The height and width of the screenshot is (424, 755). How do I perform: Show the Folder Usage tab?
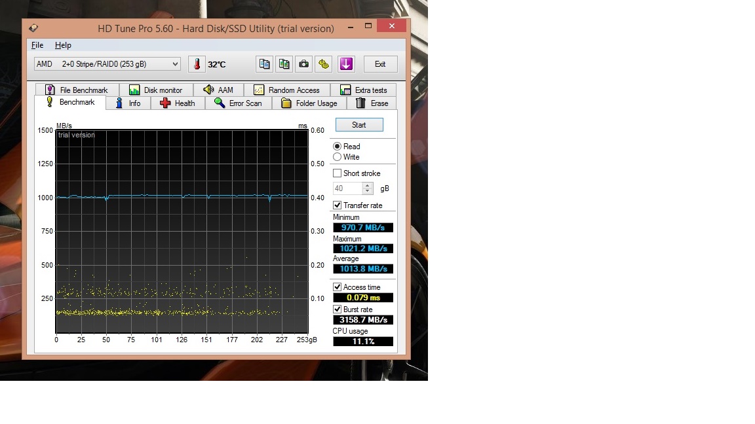(x=309, y=103)
